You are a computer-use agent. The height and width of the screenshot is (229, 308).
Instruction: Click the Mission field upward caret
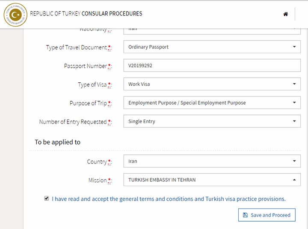[x=294, y=180]
